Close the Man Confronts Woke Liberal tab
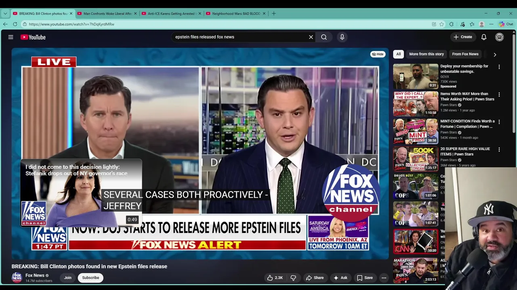517x290 pixels. pos(135,13)
